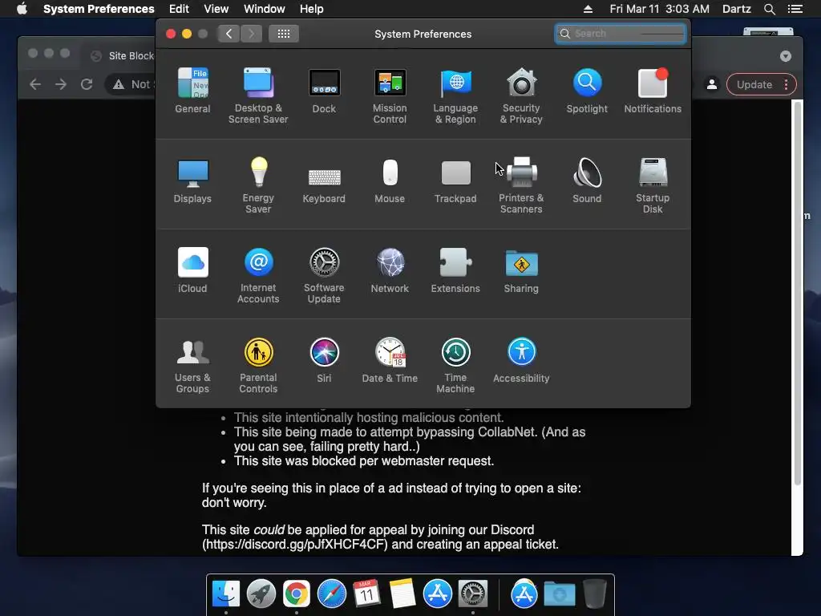The image size is (821, 616).
Task: Open Spotlight preferences pane
Action: 587,90
